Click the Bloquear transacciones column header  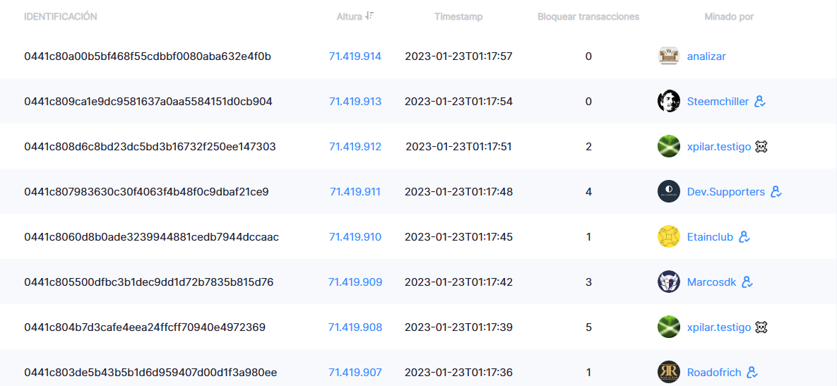point(588,16)
